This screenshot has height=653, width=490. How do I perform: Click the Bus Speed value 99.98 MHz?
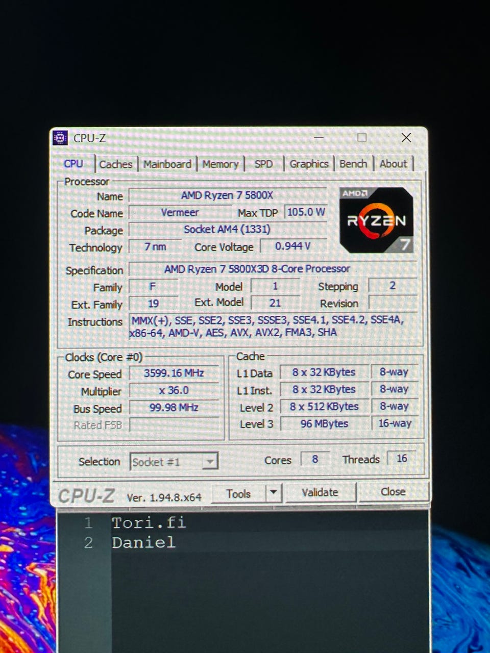click(x=174, y=407)
